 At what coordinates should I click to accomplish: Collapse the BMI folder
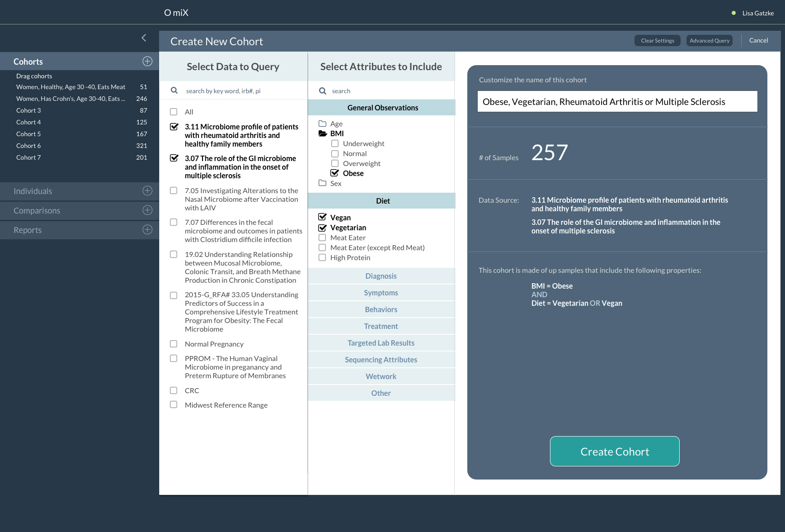(x=322, y=133)
